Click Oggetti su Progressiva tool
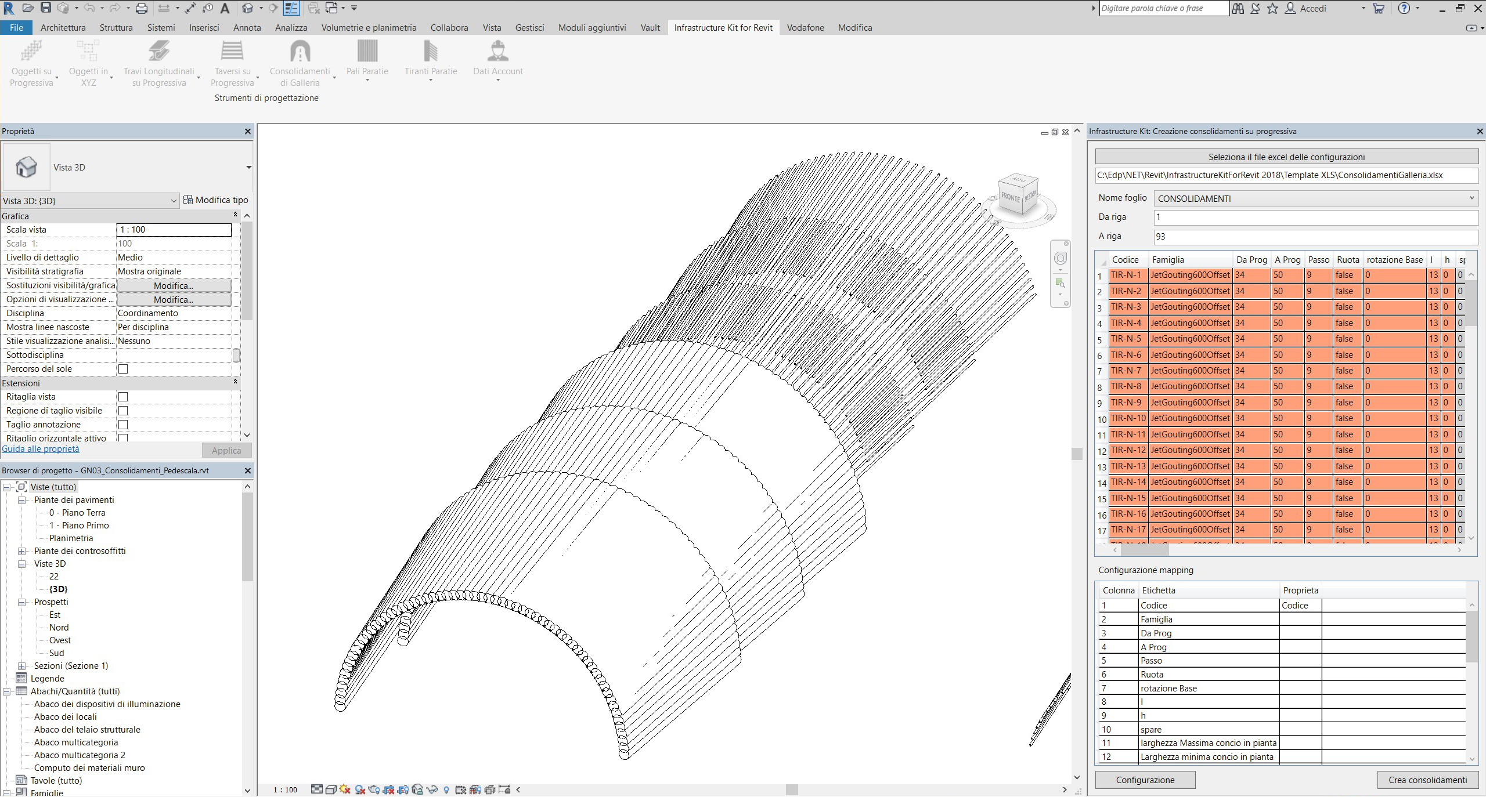Viewport: 1486px width, 797px height. [31, 64]
